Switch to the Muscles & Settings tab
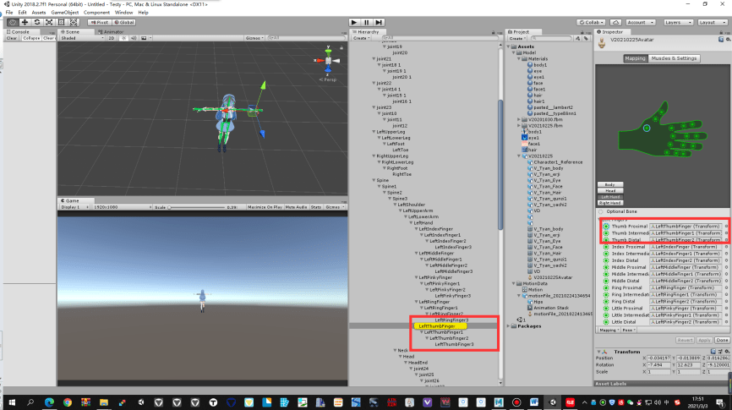Viewport: 732px width, 410px height. (674, 58)
